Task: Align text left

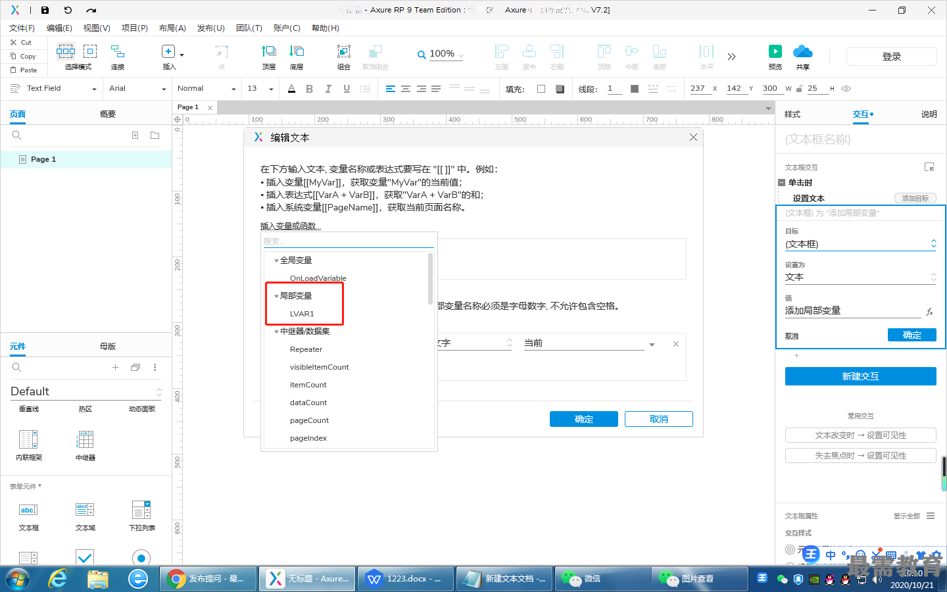Action: click(x=391, y=89)
